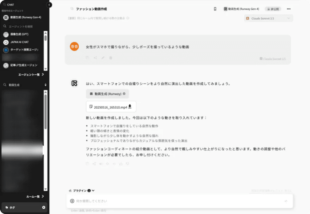Click the edit pencil icon on user message
The height and width of the screenshot is (214, 310).
[103, 58]
